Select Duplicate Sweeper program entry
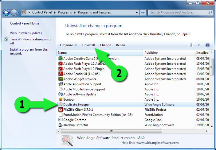Image resolution: width=216 pixels, height=150 pixels. coord(76,105)
